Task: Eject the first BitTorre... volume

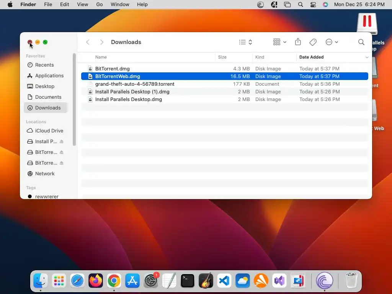Action: [62, 152]
